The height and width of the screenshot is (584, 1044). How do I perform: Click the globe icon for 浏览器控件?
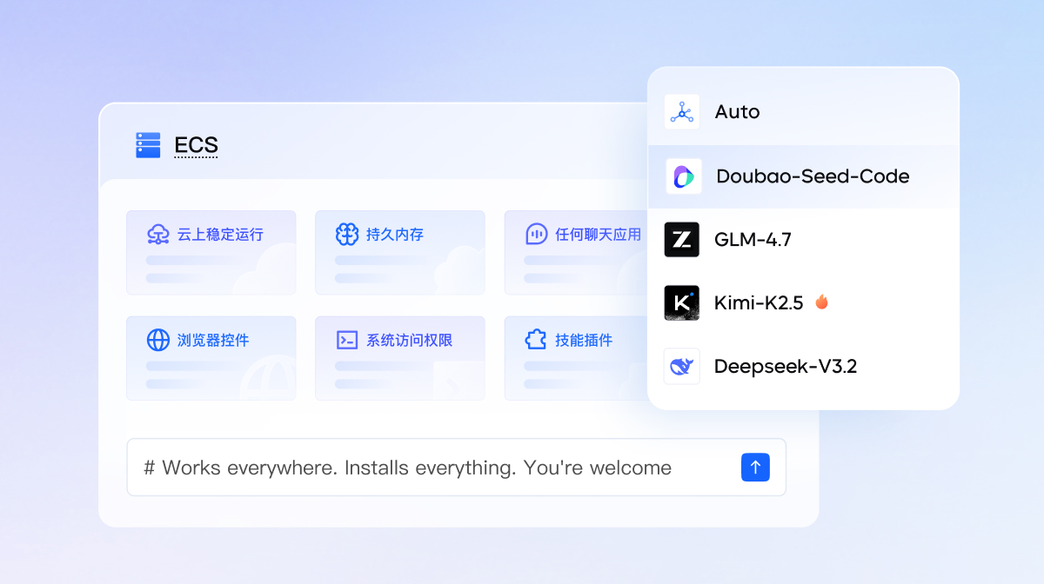[158, 340]
